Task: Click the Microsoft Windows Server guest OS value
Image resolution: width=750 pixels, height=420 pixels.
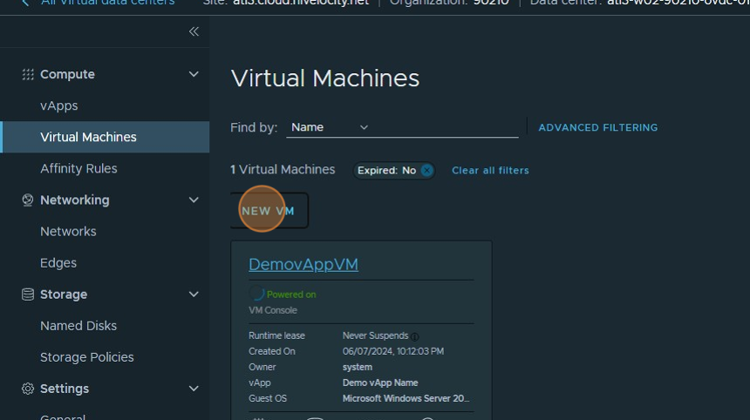Action: pyautogui.click(x=406, y=399)
